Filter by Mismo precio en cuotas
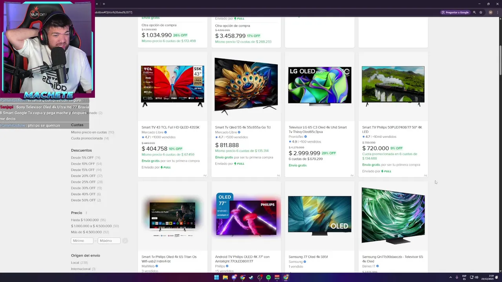 [92, 132]
